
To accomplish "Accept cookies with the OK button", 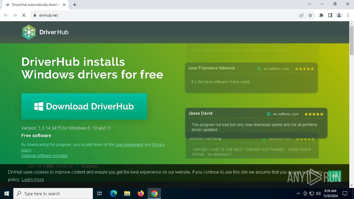I will point(335,176).
